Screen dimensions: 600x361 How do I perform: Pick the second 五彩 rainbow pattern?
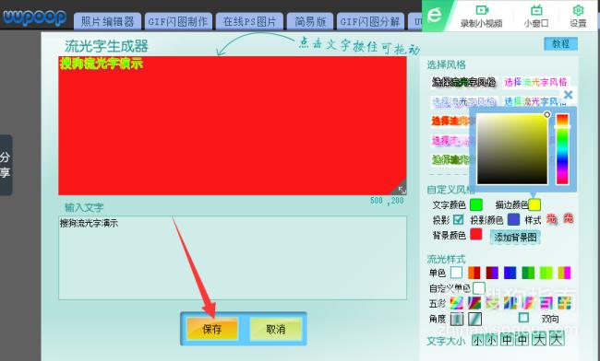tap(474, 303)
